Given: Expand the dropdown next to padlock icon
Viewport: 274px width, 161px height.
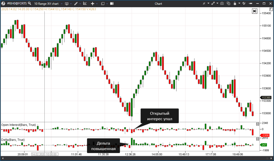Looking at the screenshot, I should (x=239, y=4).
